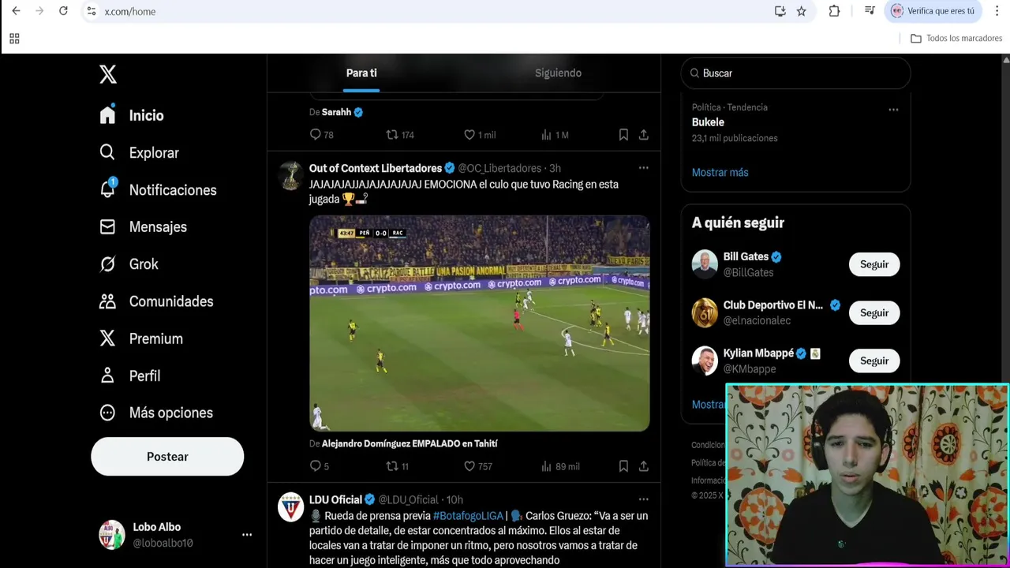Viewport: 1010px width, 568px height.
Task: Open more options for Bukele trend
Action: [x=893, y=110]
